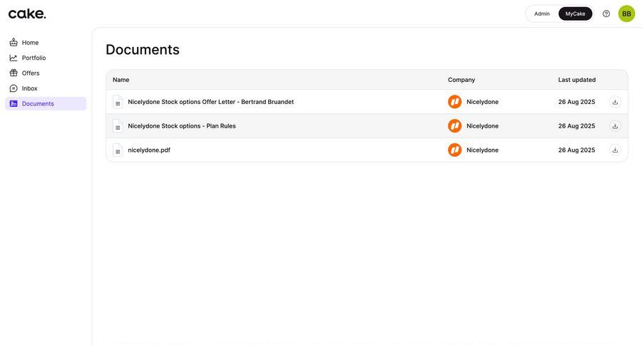
Task: Click Nicelydone company logo in first row
Action: 454,102
